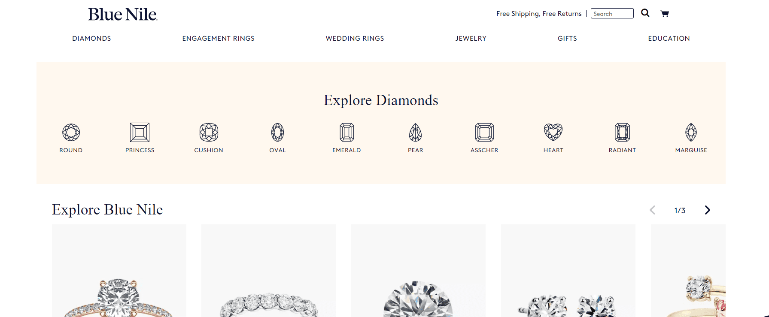Open the Diamonds menu
The height and width of the screenshot is (317, 769).
click(x=91, y=38)
